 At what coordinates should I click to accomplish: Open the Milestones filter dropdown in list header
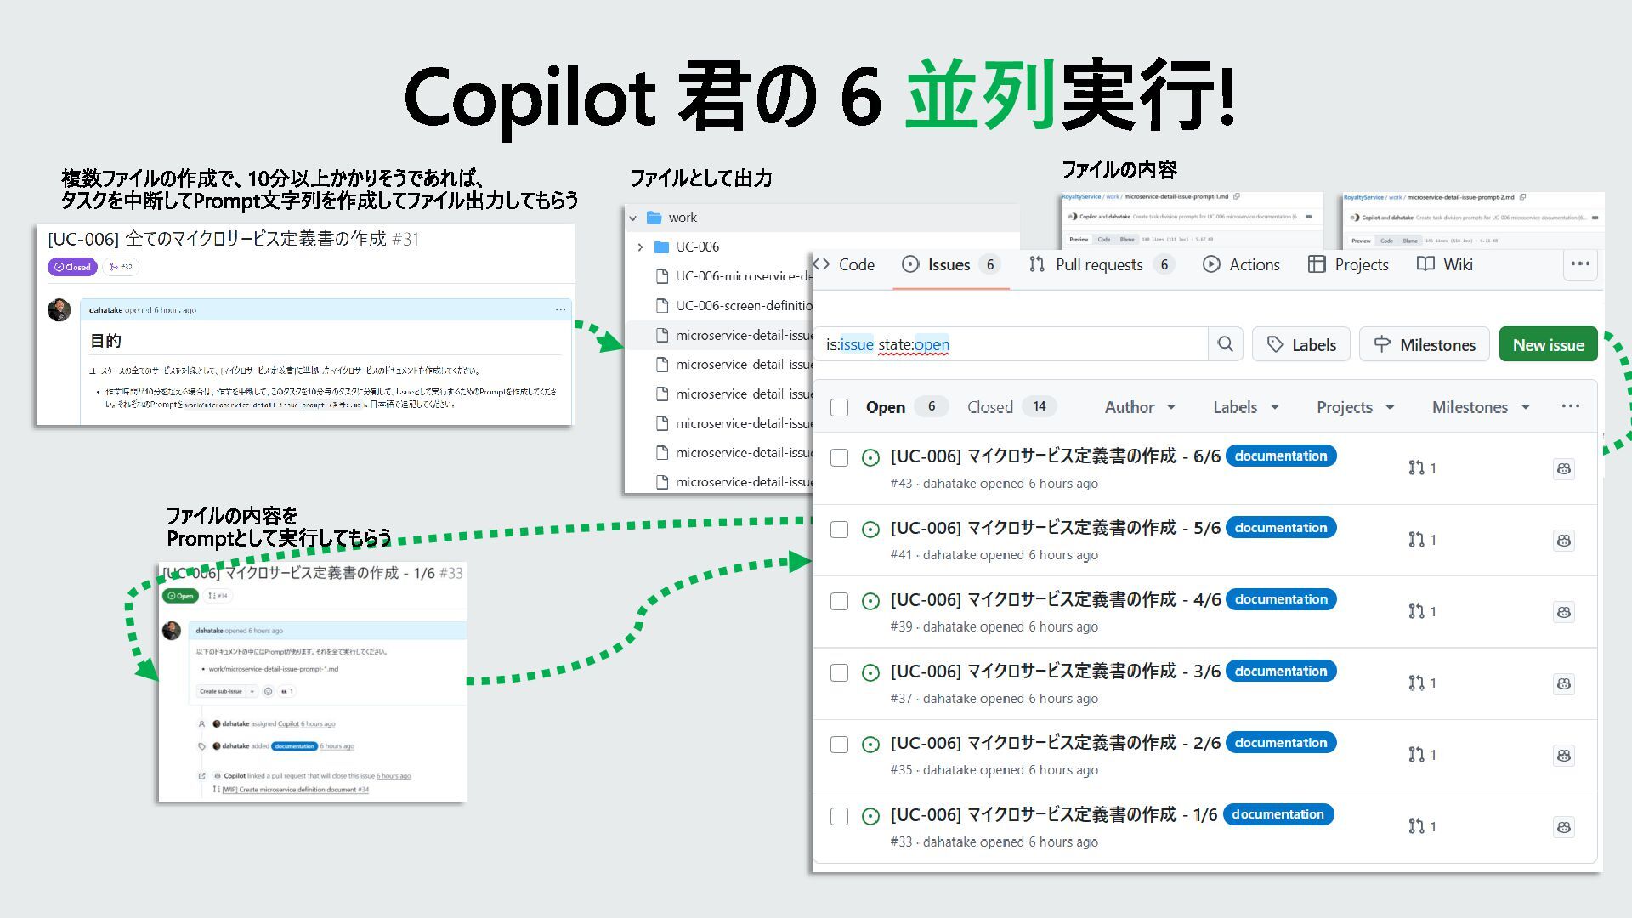tap(1480, 407)
